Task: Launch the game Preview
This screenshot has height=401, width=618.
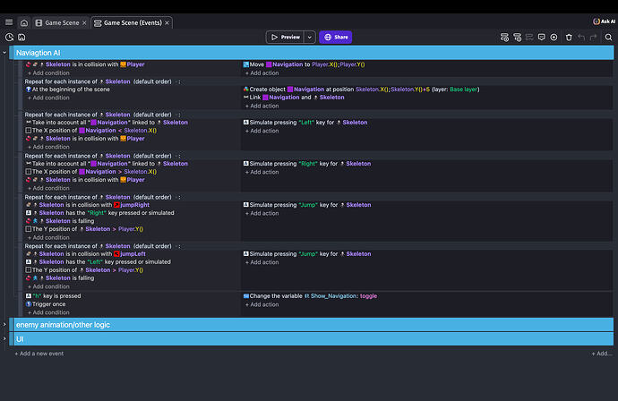Action: tap(286, 37)
